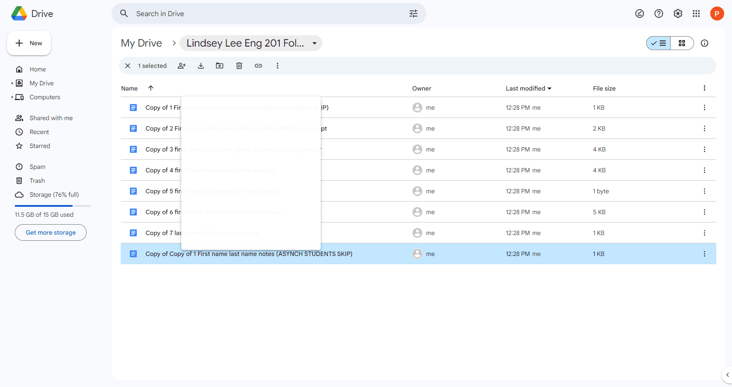Open the Lindsey Lee Eng 201 folder dropdown
The width and height of the screenshot is (732, 387).
(x=251, y=43)
